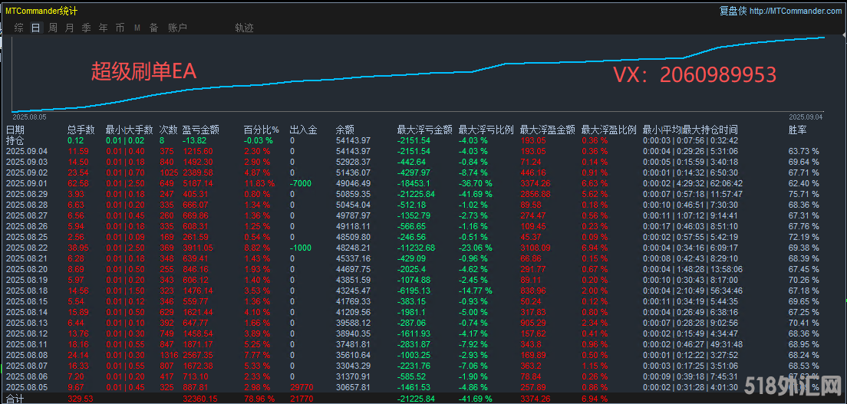This screenshot has height=404, width=847.
Task: Click the M tab in the toolbar
Action: (x=137, y=28)
